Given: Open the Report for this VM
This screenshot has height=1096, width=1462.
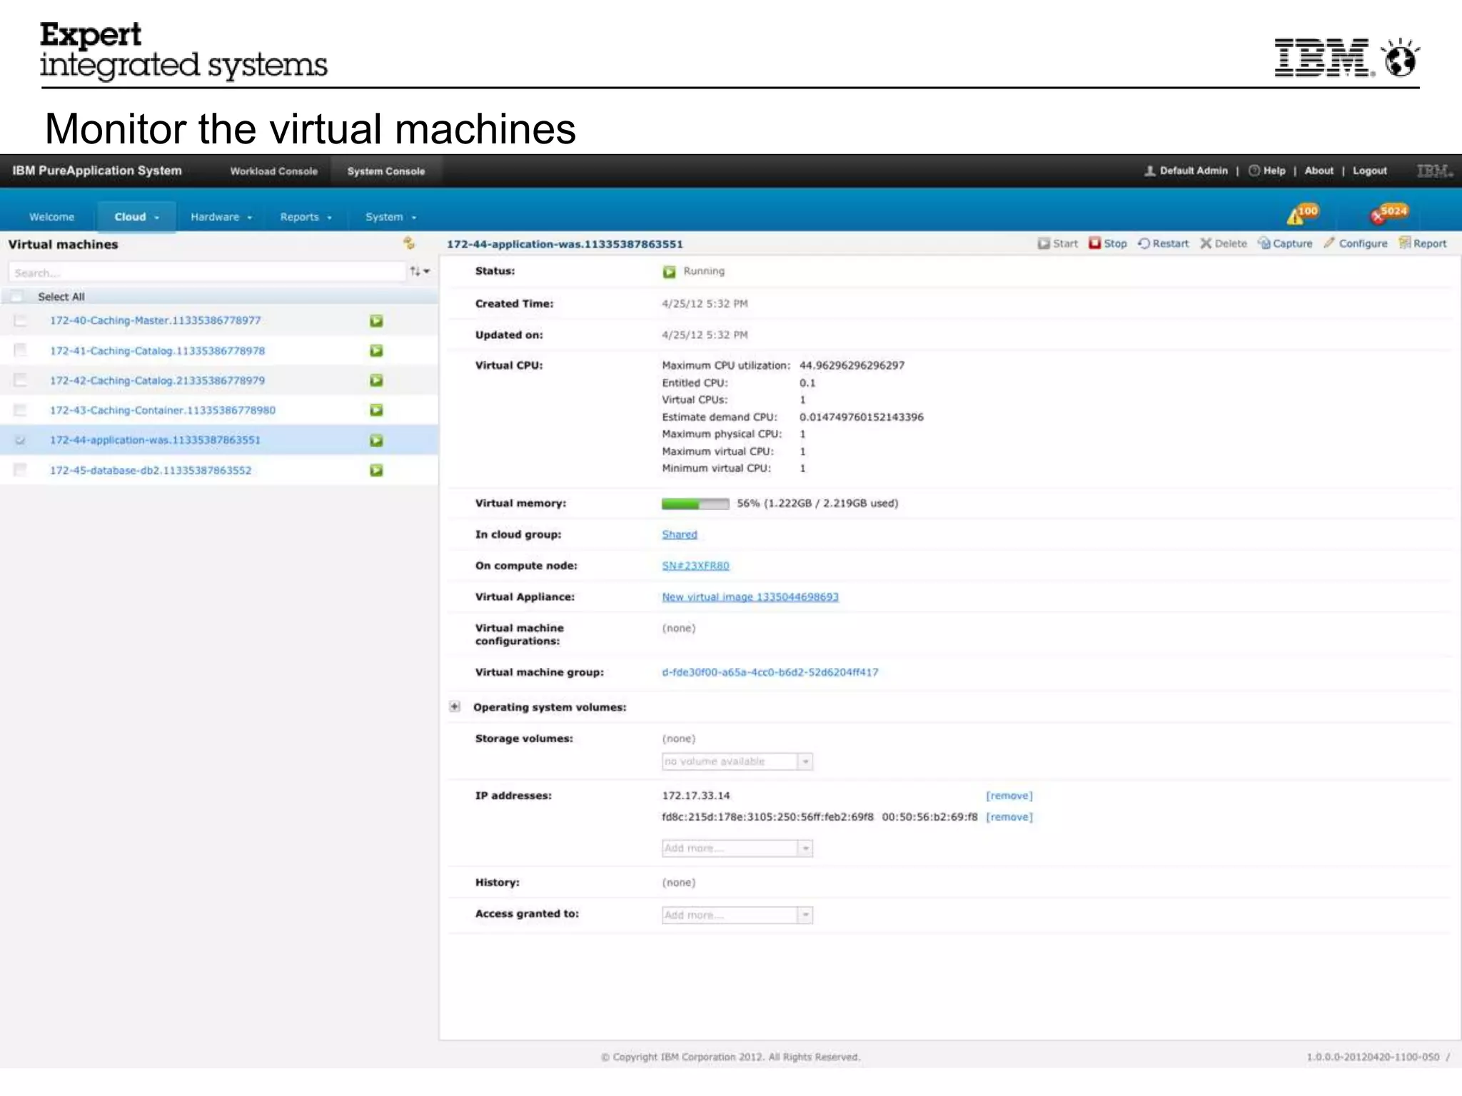Looking at the screenshot, I should pyautogui.click(x=1423, y=243).
